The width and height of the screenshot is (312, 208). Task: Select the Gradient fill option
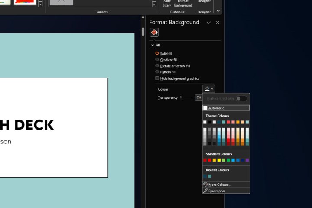[x=157, y=60]
